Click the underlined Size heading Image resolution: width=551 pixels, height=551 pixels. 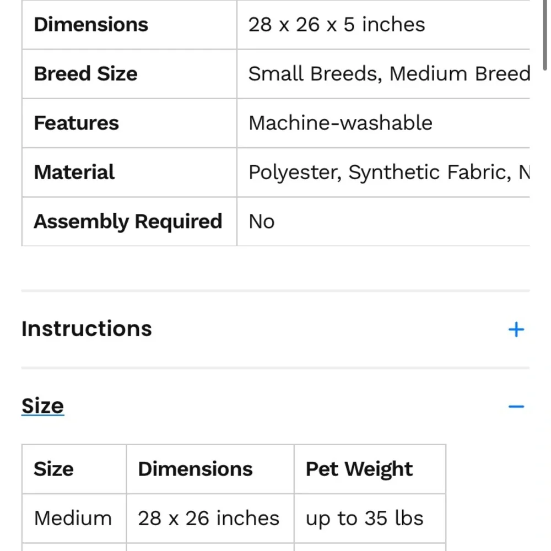click(42, 406)
